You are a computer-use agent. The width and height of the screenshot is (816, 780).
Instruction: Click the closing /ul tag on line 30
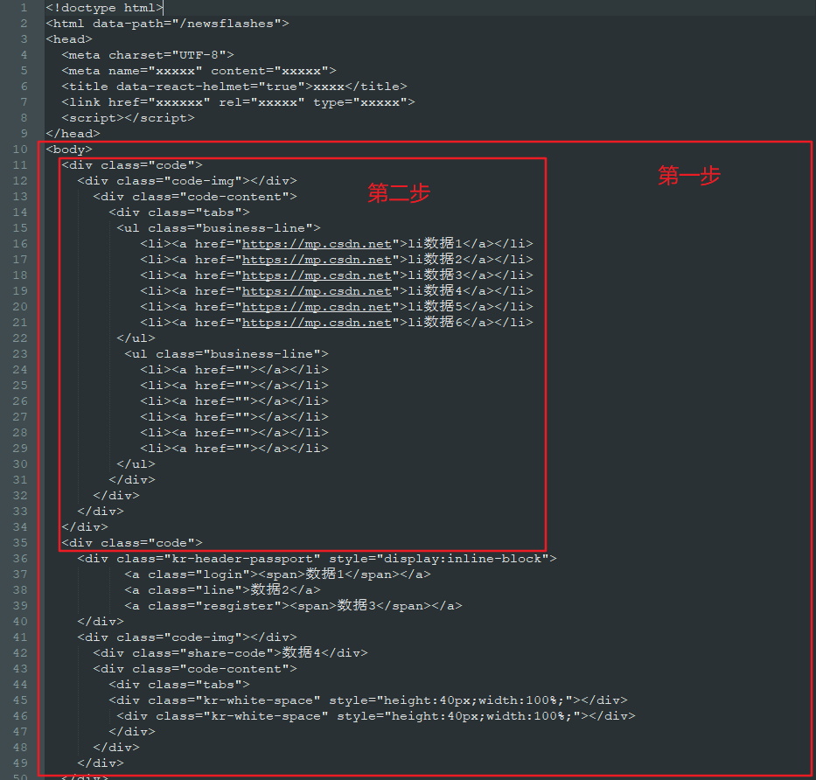(x=136, y=464)
